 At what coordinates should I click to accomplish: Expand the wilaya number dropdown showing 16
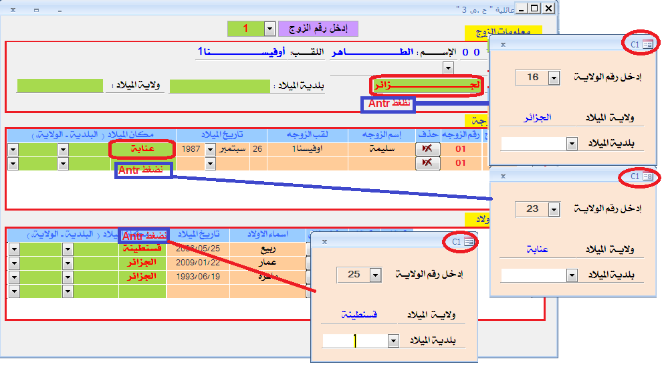point(554,78)
